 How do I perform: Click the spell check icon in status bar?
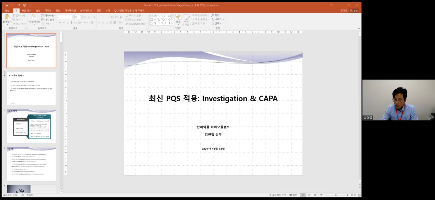click(x=22, y=195)
